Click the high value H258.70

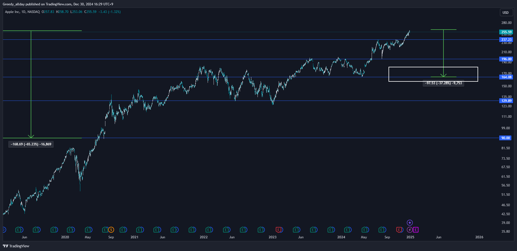coord(62,12)
